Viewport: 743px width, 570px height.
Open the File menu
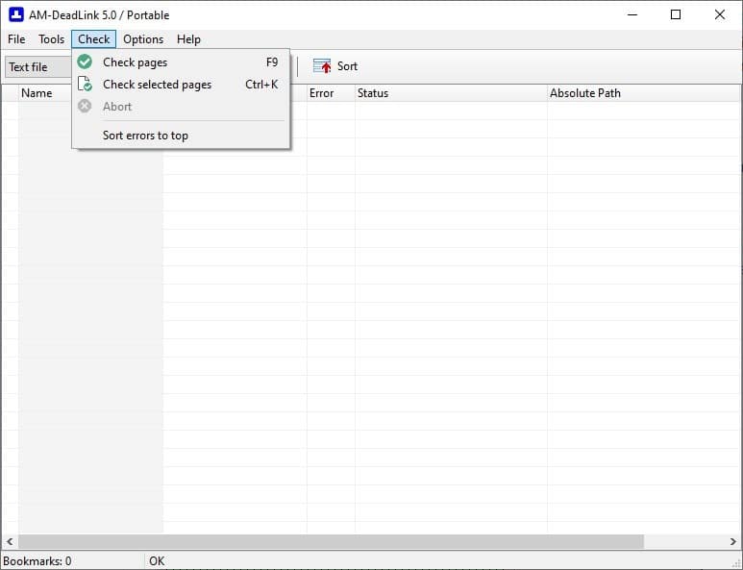16,39
